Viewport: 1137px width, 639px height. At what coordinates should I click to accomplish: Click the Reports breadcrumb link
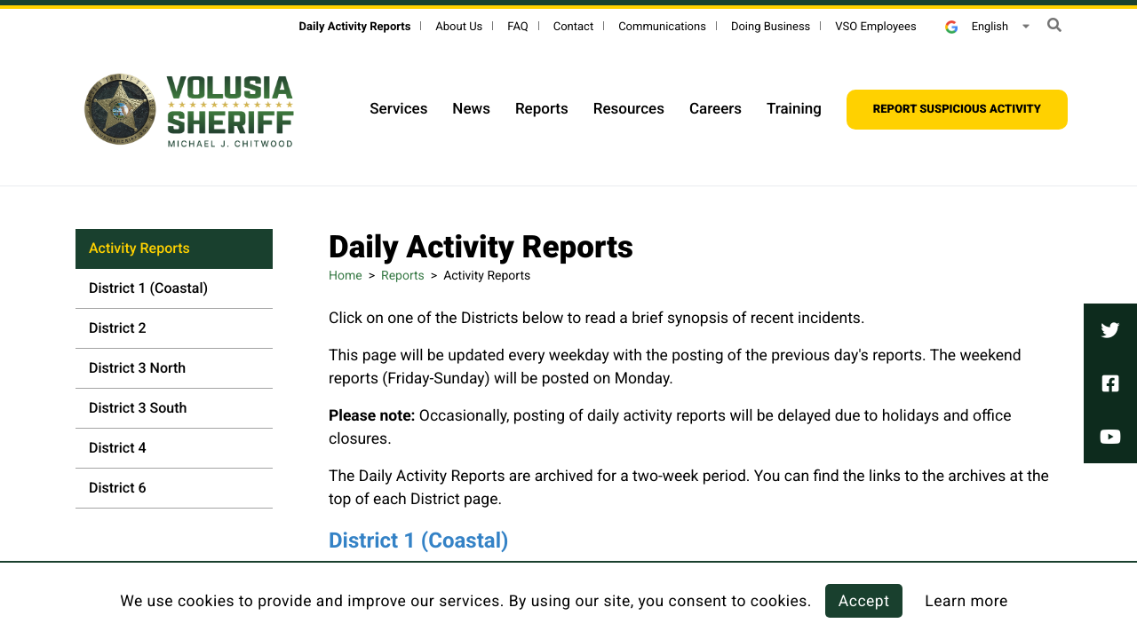pos(402,276)
